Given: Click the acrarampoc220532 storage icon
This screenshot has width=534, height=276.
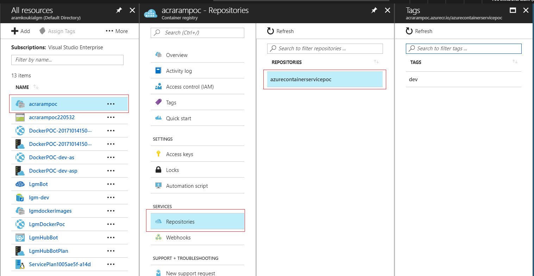Looking at the screenshot, I should (20, 117).
